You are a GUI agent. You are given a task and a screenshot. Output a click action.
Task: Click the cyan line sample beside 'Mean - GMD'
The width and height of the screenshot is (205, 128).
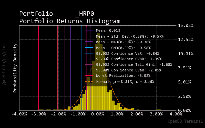pyautogui.click(x=89, y=48)
